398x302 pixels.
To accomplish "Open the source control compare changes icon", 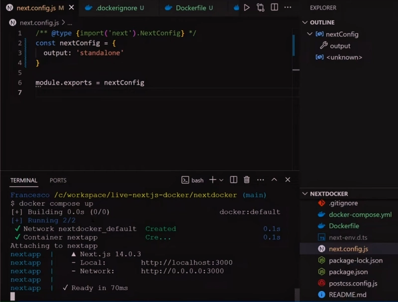I will tap(260, 7).
